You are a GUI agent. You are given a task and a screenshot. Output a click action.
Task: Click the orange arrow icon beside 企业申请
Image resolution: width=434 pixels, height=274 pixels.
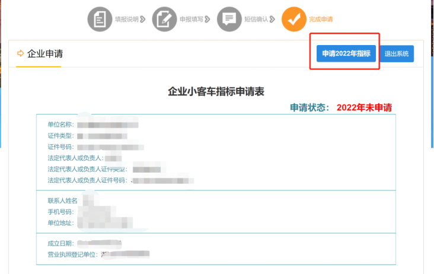pos(21,53)
